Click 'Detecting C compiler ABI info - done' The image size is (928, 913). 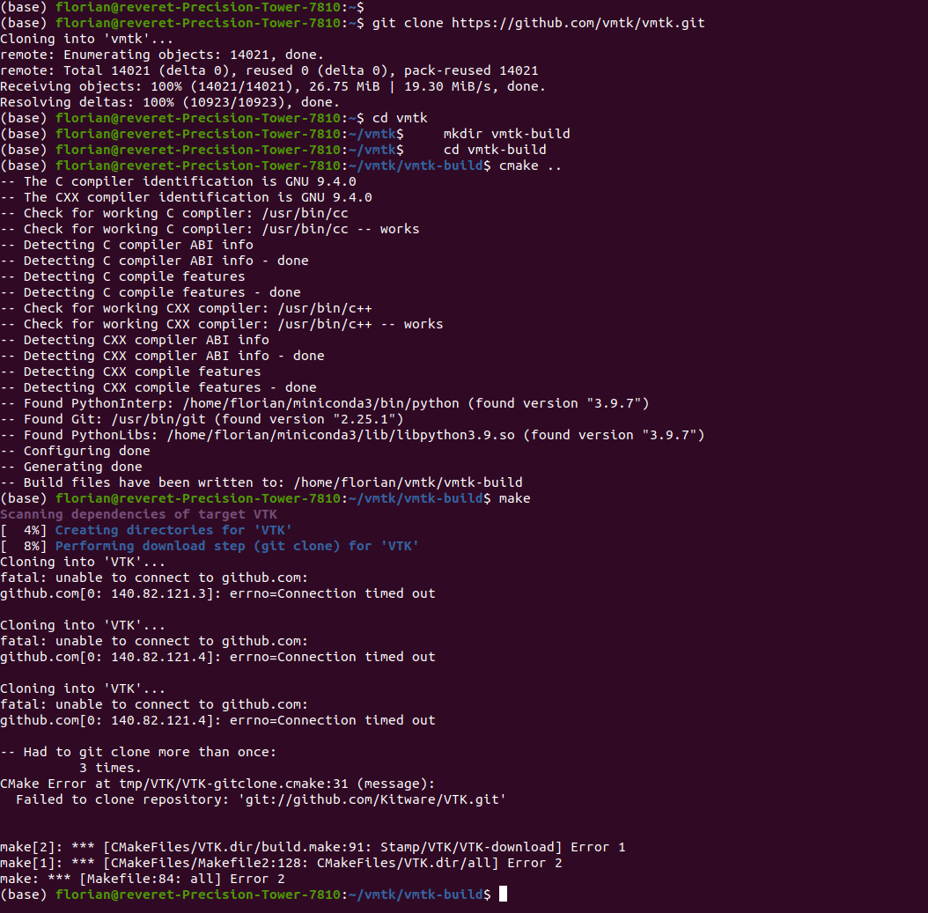(154, 261)
